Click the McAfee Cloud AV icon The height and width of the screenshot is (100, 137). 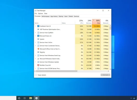[38, 65]
